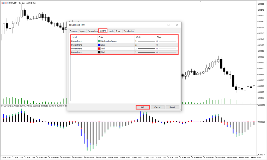Open the Inputs tab

82,31
